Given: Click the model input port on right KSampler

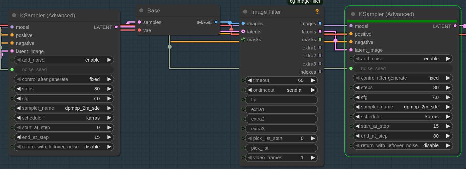Looking at the screenshot, I should tap(351, 26).
